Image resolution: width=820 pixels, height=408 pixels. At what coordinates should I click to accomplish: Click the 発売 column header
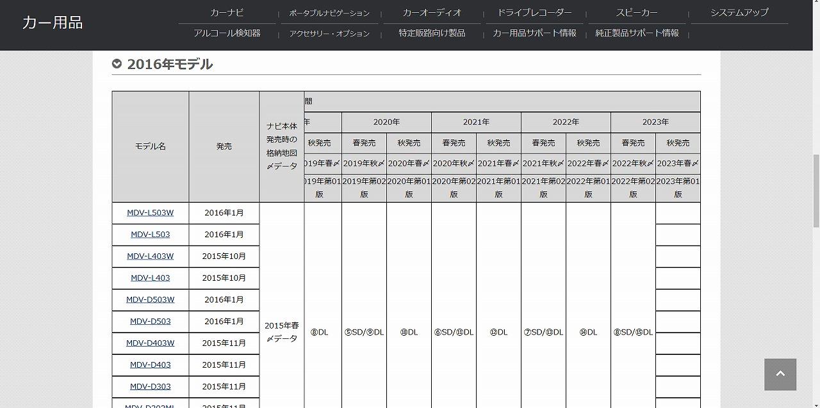point(224,146)
